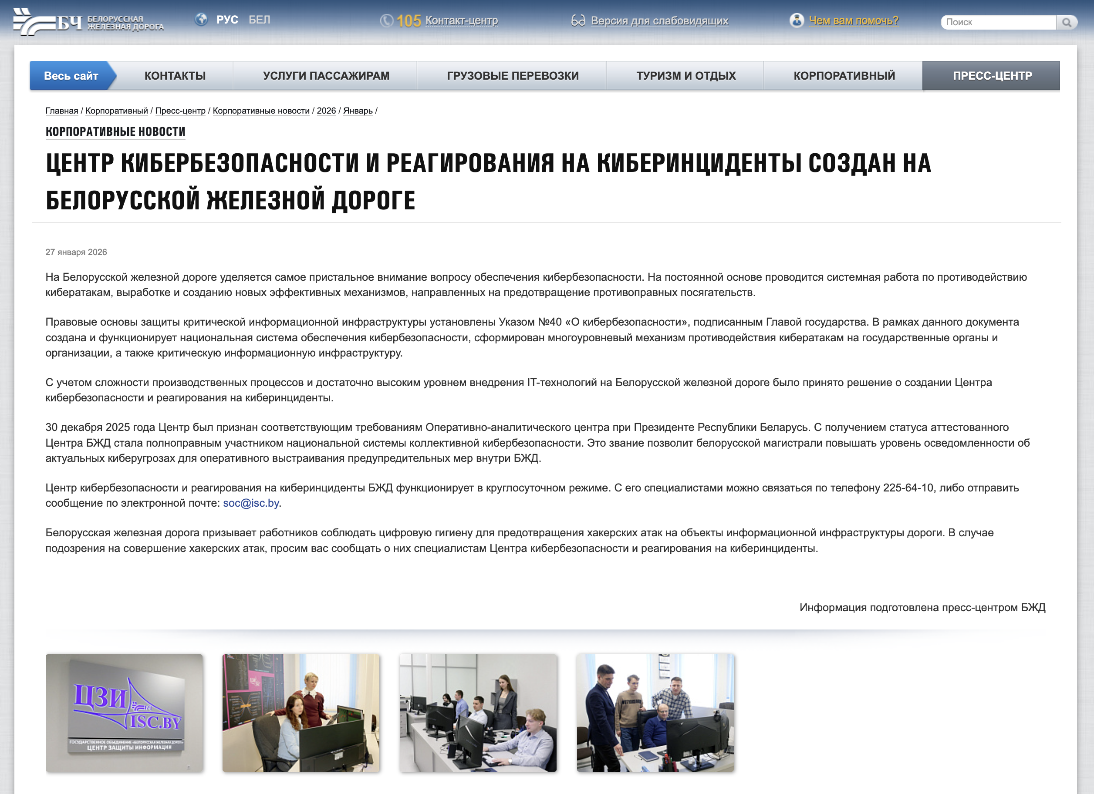The width and height of the screenshot is (1094, 794).
Task: Keep РУС language selected
Action: point(227,20)
